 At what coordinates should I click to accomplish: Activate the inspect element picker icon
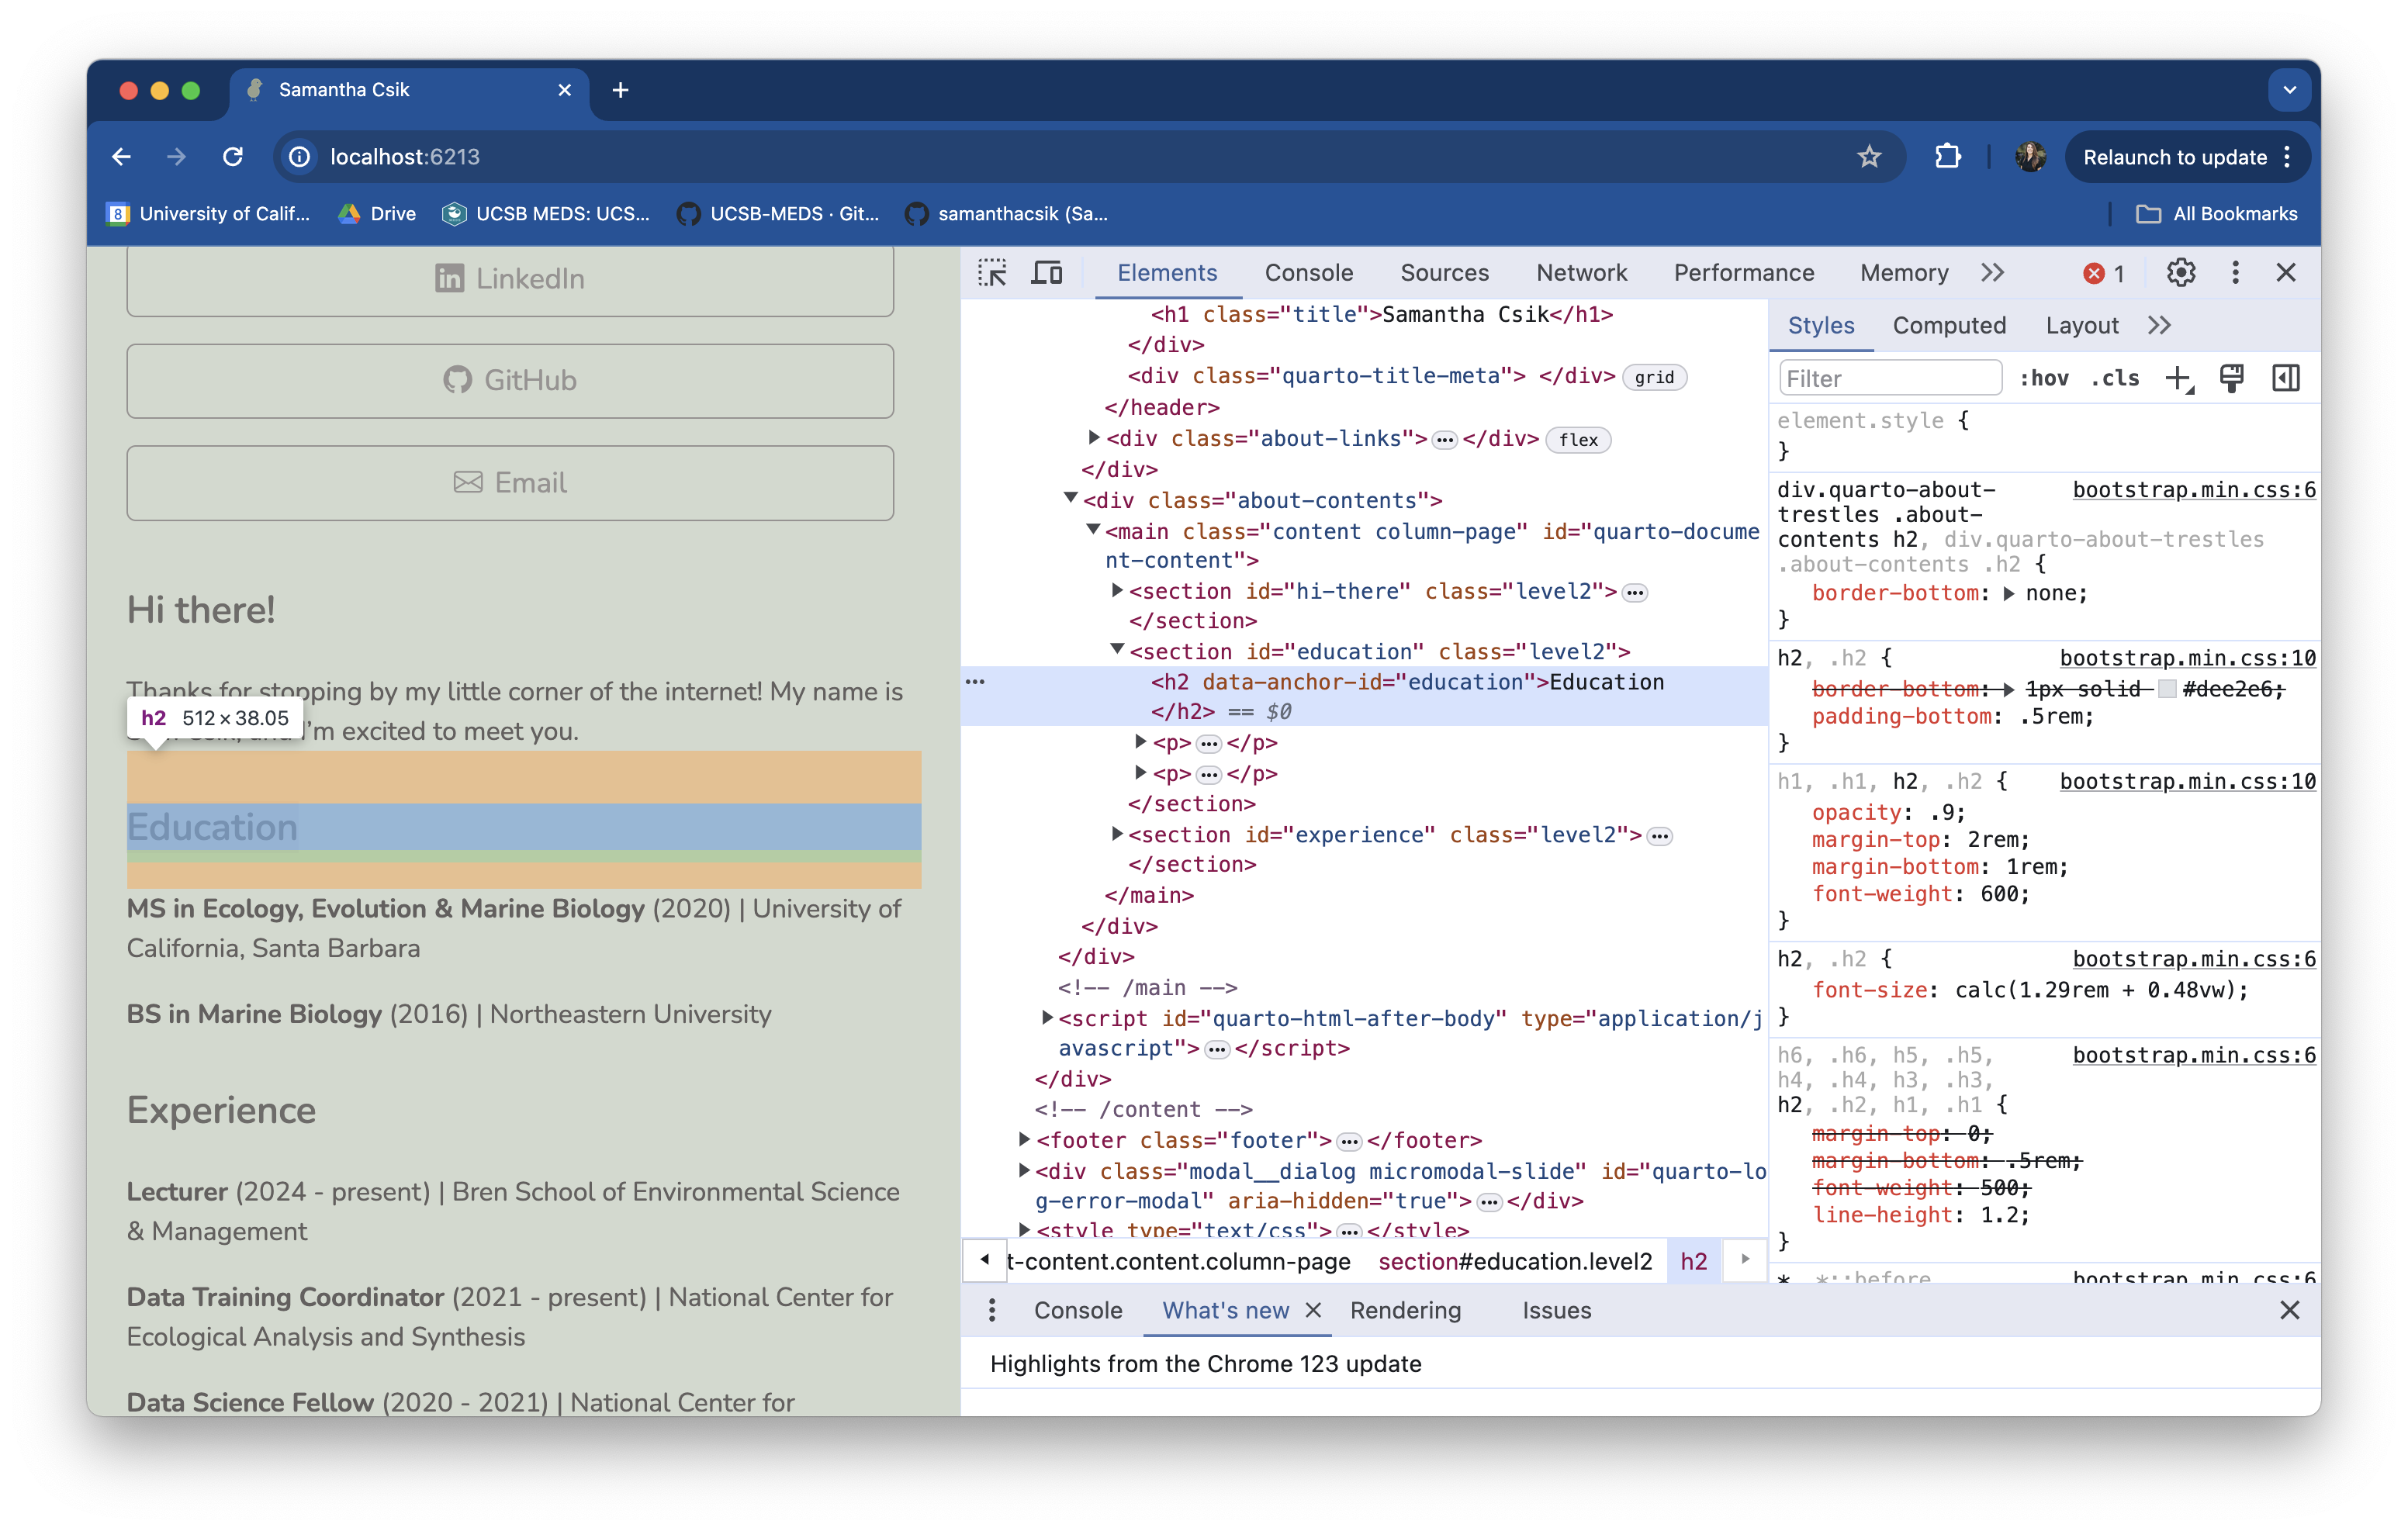point(992,273)
